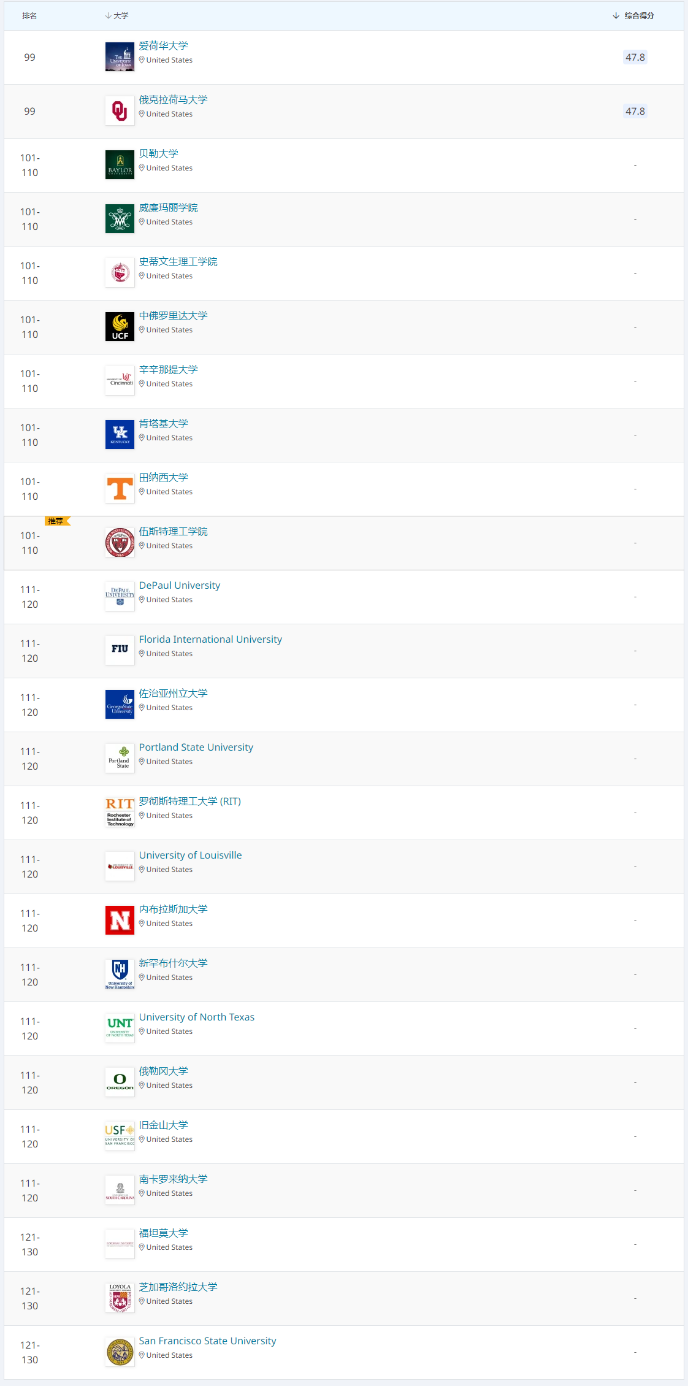Click the 俄克拉荷马大学 OU logo
688x1386 pixels.
pos(120,111)
